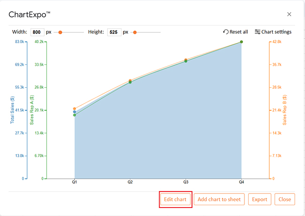Close the ChartExpo dialog with X

click(289, 14)
